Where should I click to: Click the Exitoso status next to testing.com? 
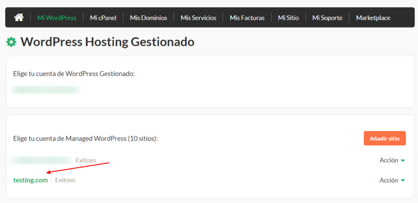pos(65,180)
